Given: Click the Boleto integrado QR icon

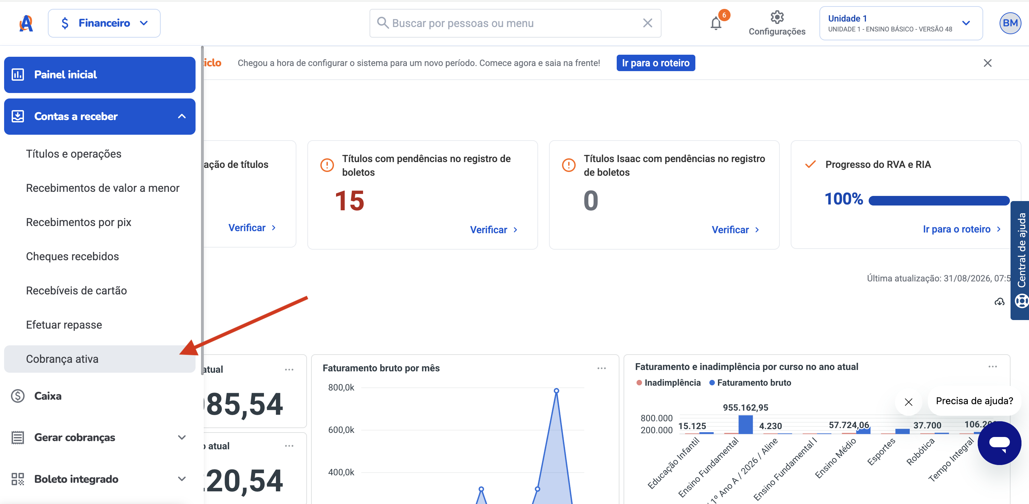Looking at the screenshot, I should (17, 479).
